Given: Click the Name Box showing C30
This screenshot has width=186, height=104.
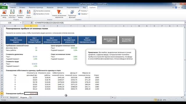Looking at the screenshot, I should 10,23.
